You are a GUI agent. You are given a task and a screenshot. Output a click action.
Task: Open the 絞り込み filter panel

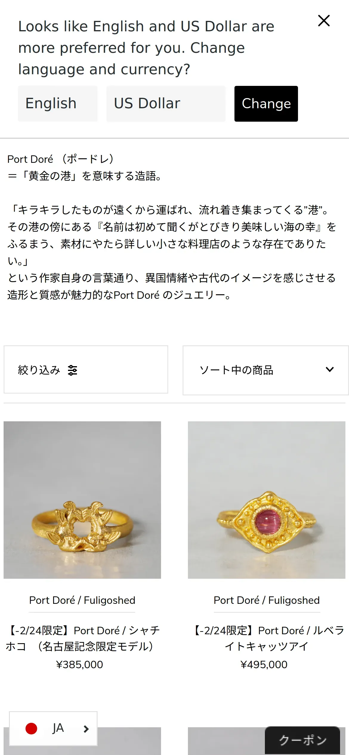[86, 369]
